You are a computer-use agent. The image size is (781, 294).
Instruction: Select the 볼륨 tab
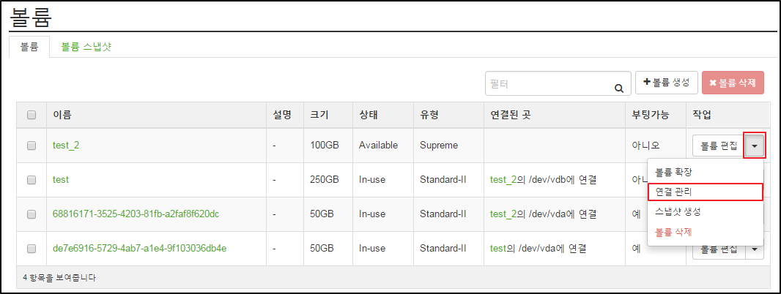[x=29, y=47]
